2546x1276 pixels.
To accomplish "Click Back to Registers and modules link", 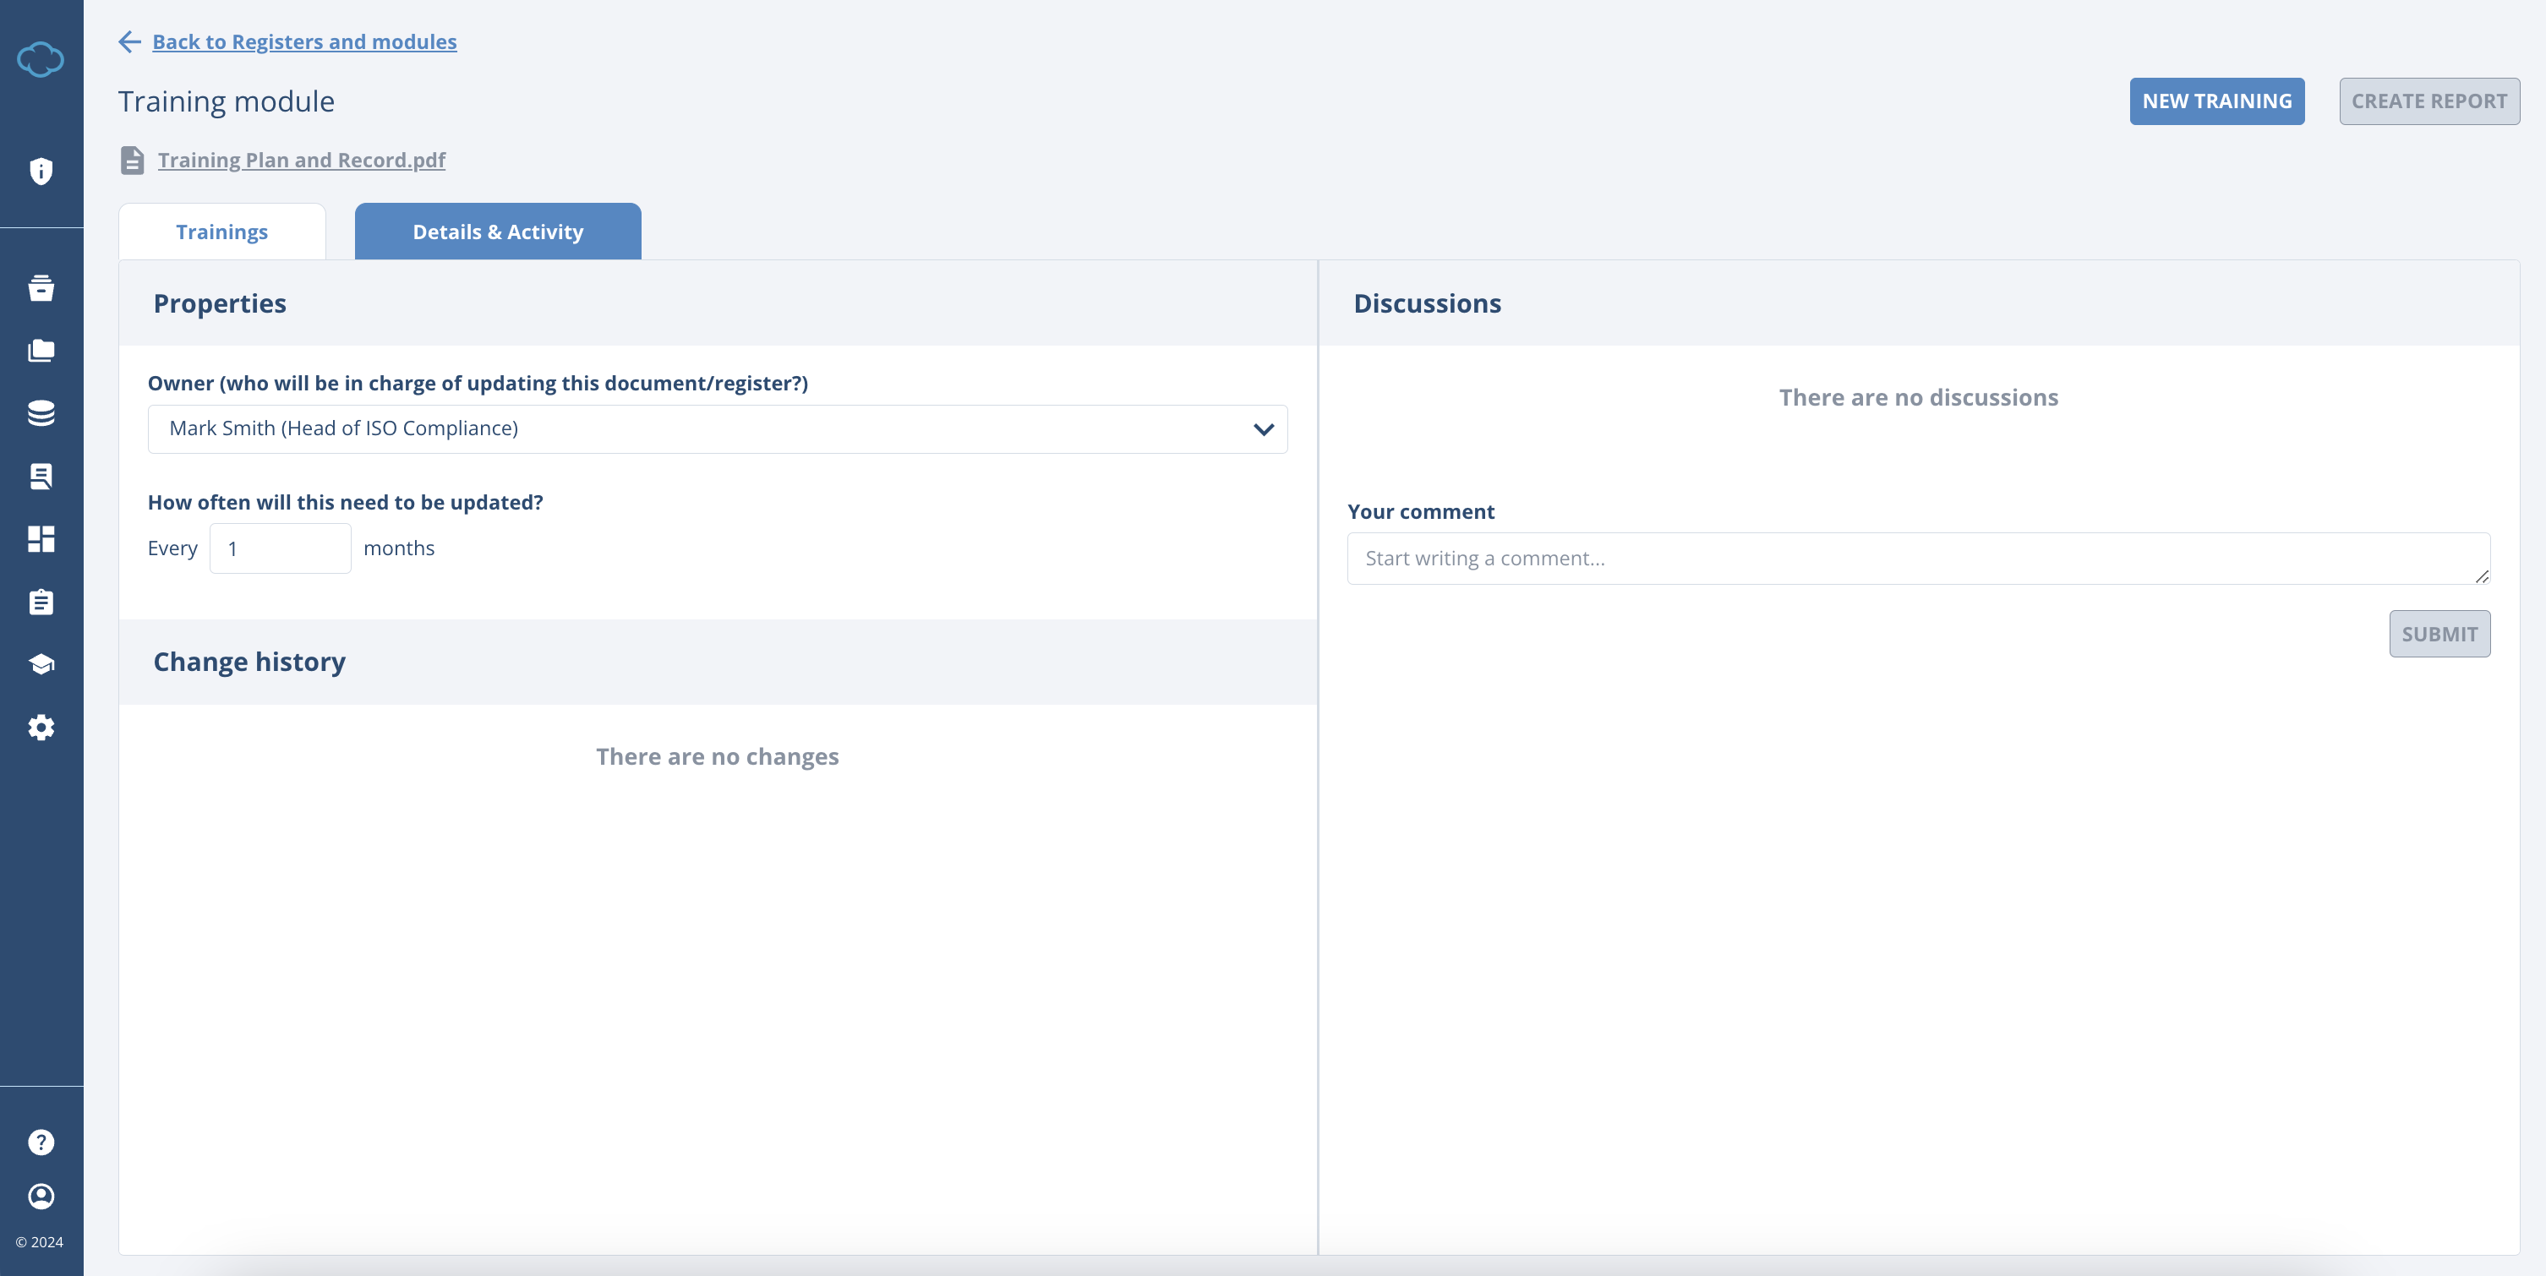I will (303, 41).
